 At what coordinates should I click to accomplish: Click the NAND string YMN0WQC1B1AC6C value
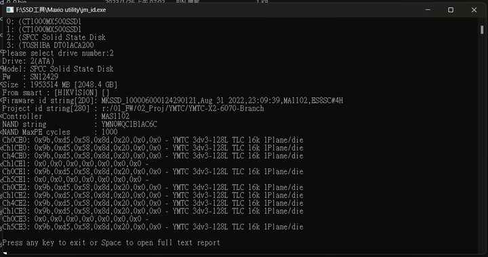(129, 124)
